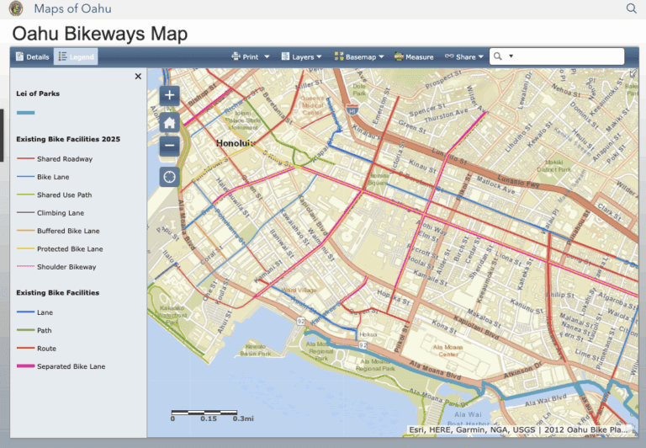Click the Layers stack icon
Viewport: 646px width, 448px height.
(x=285, y=56)
